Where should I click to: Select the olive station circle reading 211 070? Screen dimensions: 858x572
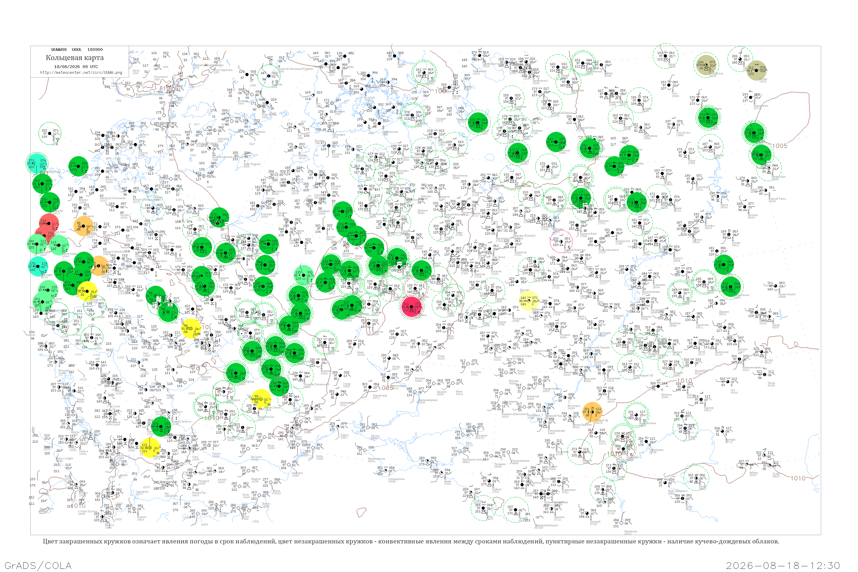[756, 70]
